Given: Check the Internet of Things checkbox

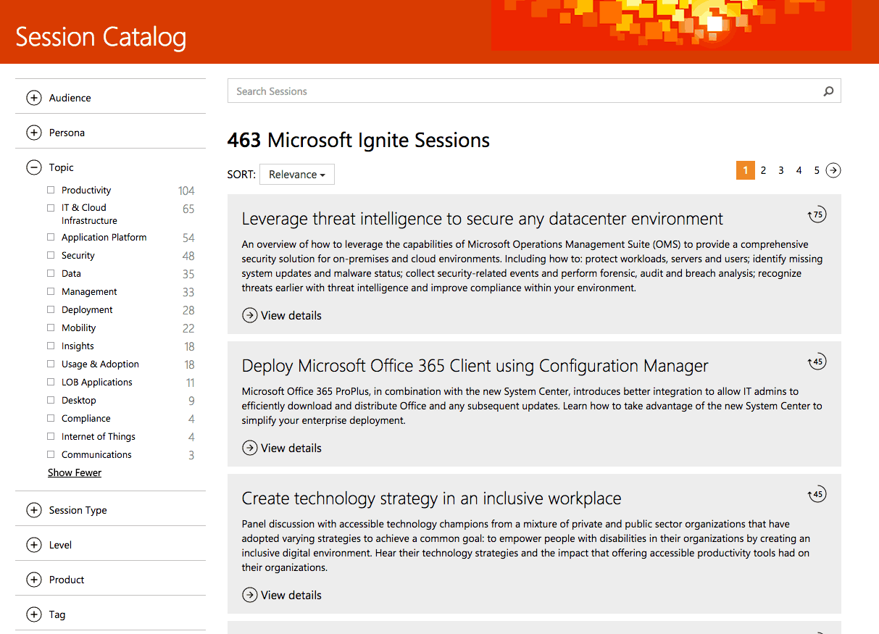Looking at the screenshot, I should (51, 436).
